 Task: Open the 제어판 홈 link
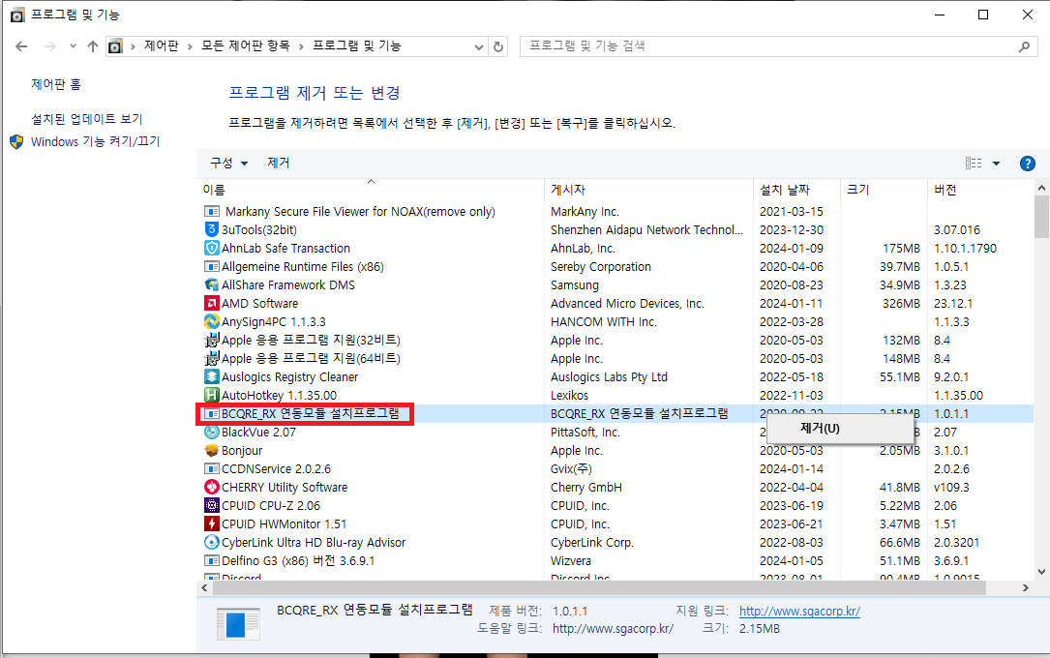coord(56,84)
